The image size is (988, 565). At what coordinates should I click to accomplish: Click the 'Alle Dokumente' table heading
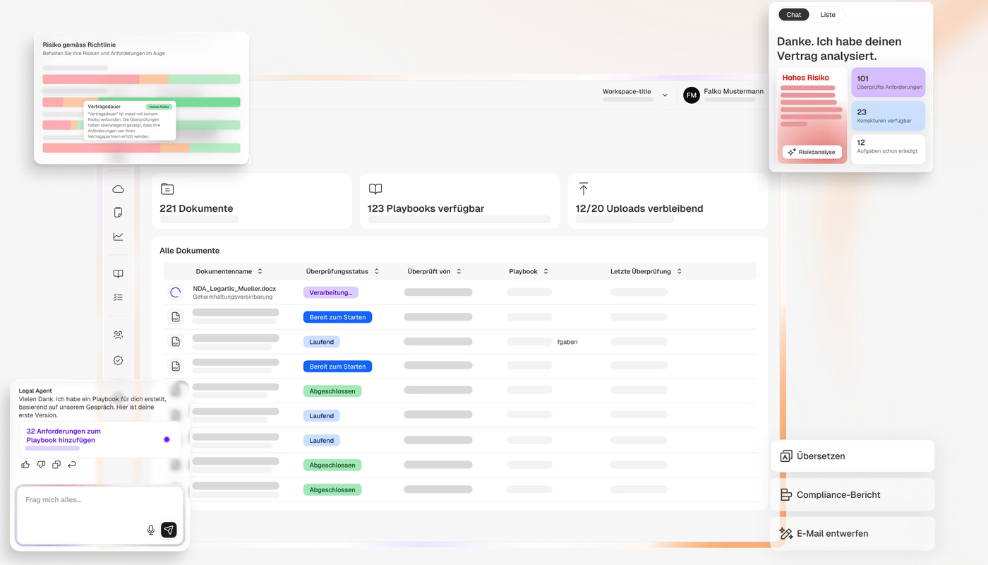(190, 251)
